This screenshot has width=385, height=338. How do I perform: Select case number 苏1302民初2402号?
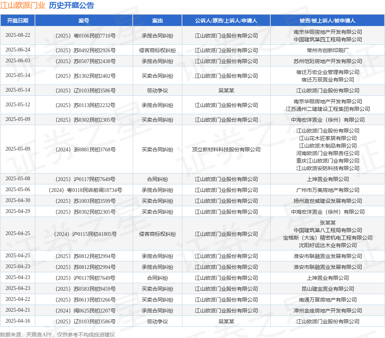coord(85,76)
